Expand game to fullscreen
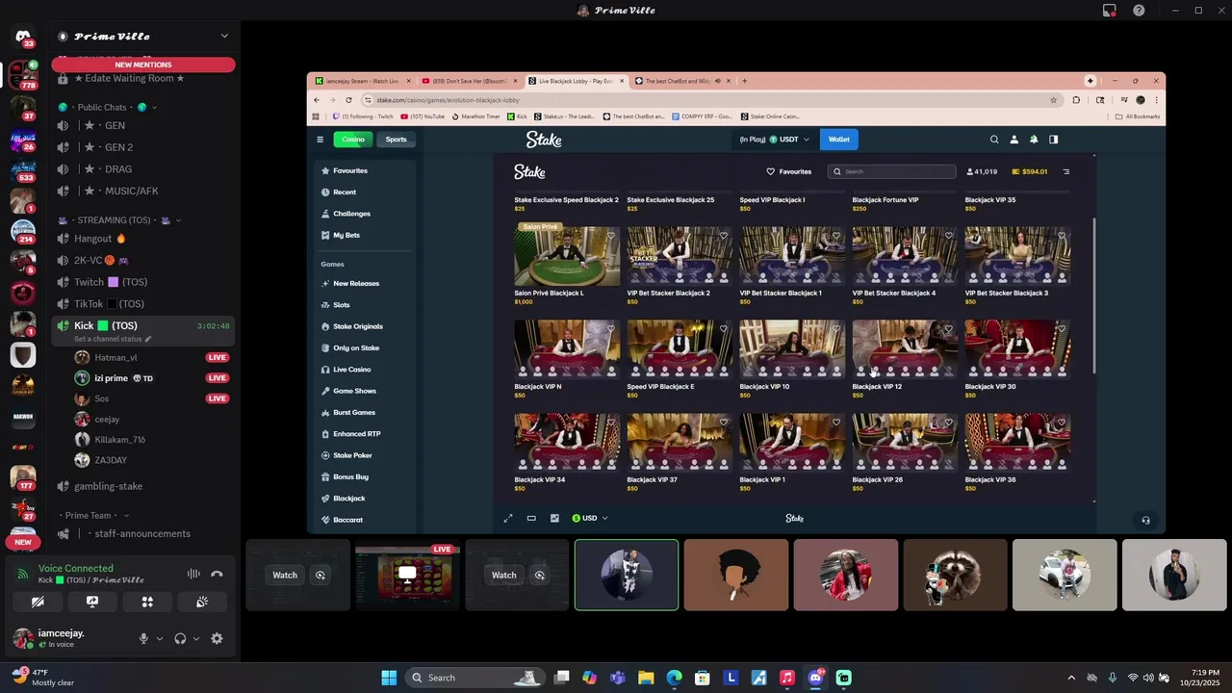 point(508,518)
